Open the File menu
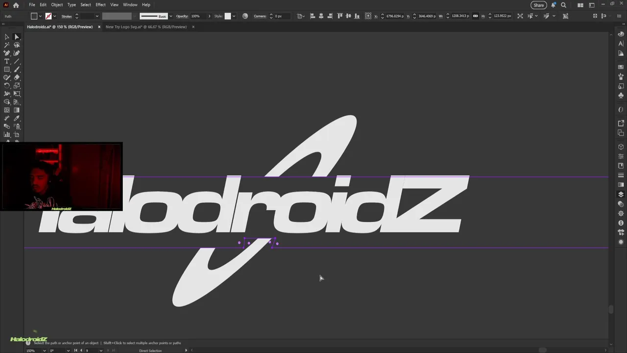 (x=32, y=5)
